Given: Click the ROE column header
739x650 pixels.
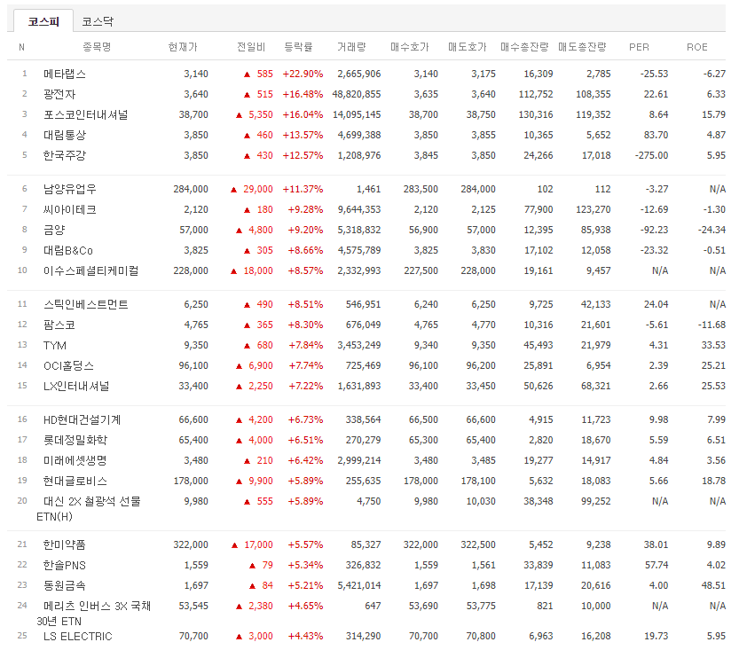Looking at the screenshot, I should point(697,47).
